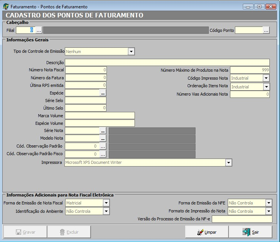280x242 pixels.
Task: Expand Forma de Emissão de Nota Fiscal dropdown
Action: tap(106, 203)
